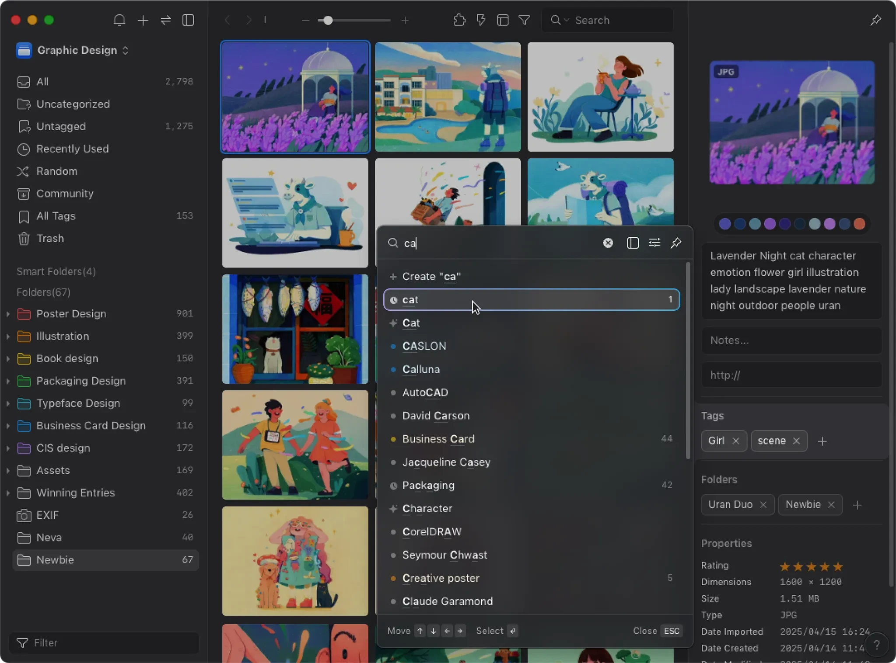Expand the Illustration folder
The height and width of the screenshot is (663, 896).
click(8, 336)
